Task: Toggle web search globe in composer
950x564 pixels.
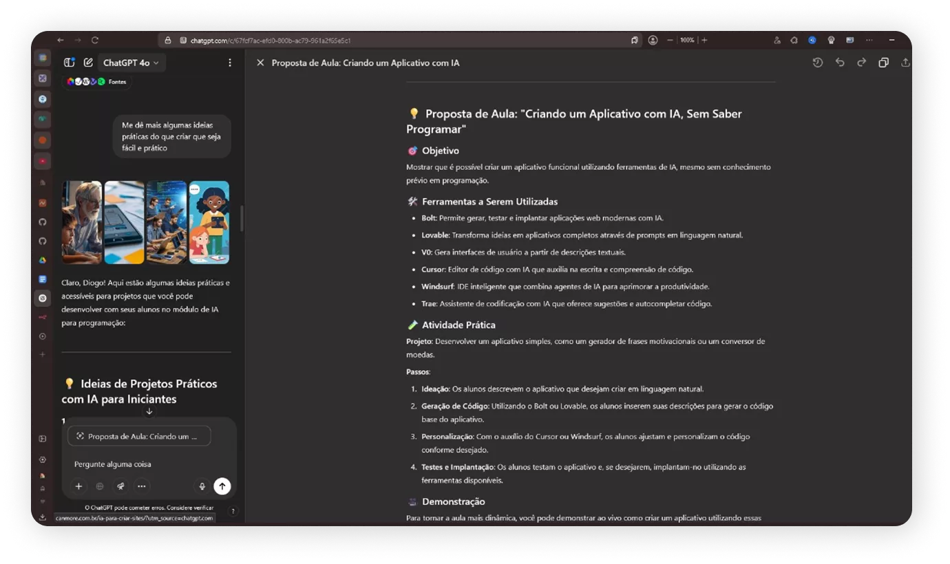Action: (100, 486)
